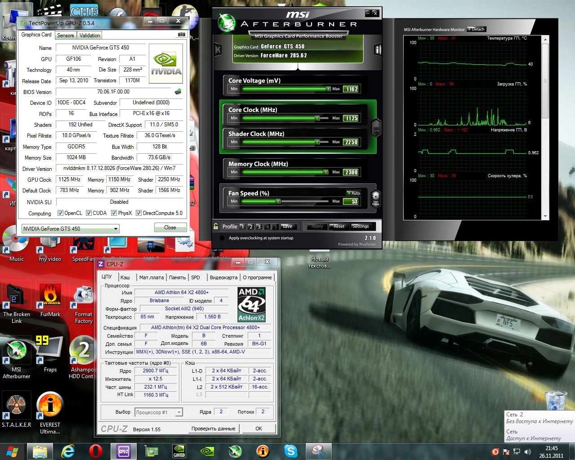This screenshot has height=460, width=575.
Task: Click the Opera taskbar icon
Action: [95, 451]
